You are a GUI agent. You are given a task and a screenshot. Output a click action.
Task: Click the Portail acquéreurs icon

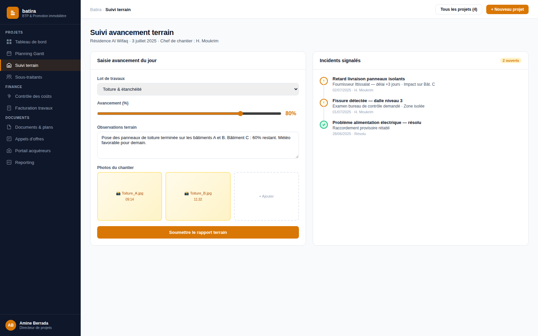pos(9,151)
